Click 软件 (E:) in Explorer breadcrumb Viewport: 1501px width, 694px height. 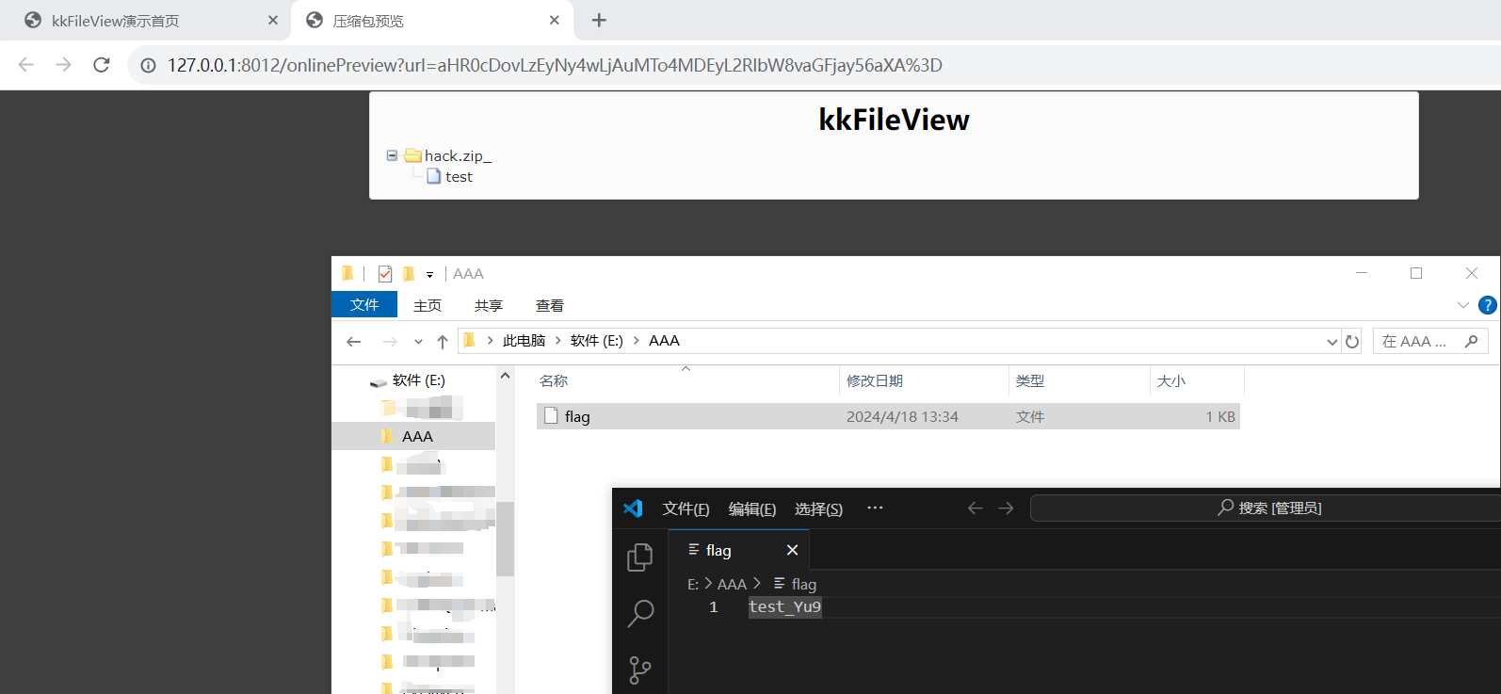pyautogui.click(x=597, y=341)
